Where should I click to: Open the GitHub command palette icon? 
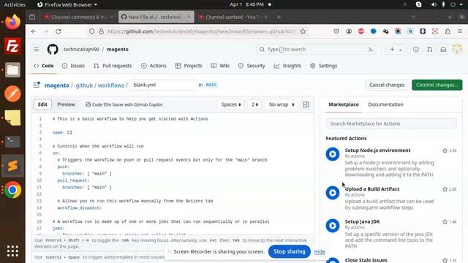[371, 49]
